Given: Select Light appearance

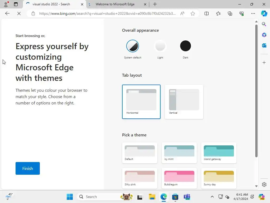Looking at the screenshot, I should [160, 49].
